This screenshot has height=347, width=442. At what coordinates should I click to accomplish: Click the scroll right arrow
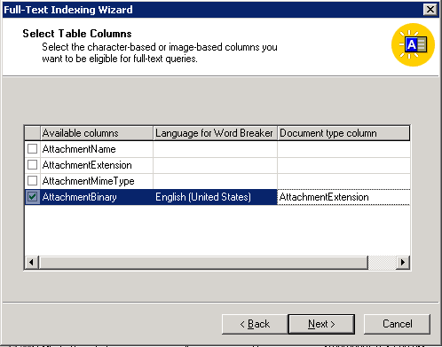point(403,262)
